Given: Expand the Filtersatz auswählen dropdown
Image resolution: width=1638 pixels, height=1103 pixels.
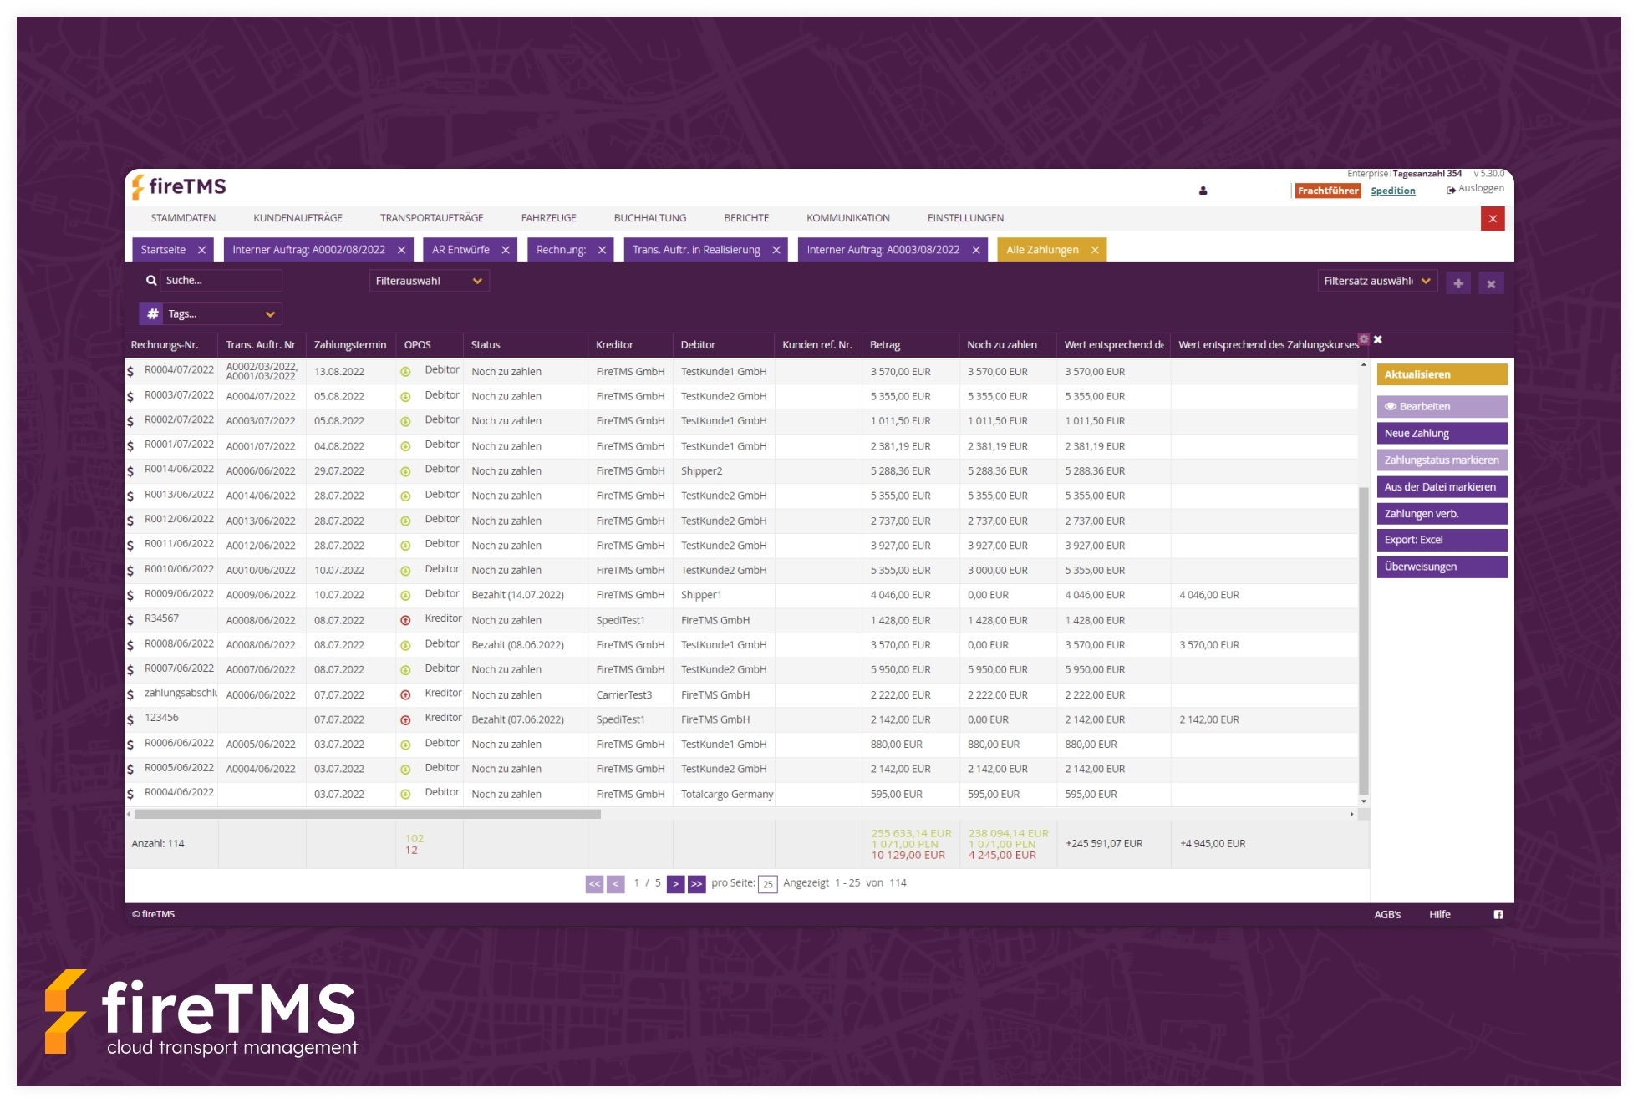Looking at the screenshot, I should pos(1376,282).
